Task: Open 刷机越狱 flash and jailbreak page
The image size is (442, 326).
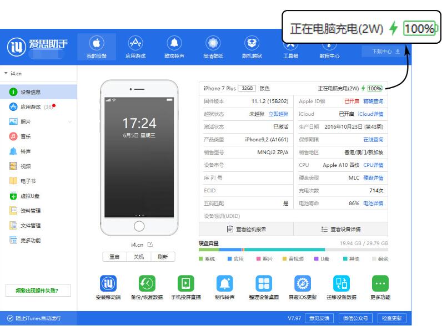Action: click(252, 47)
